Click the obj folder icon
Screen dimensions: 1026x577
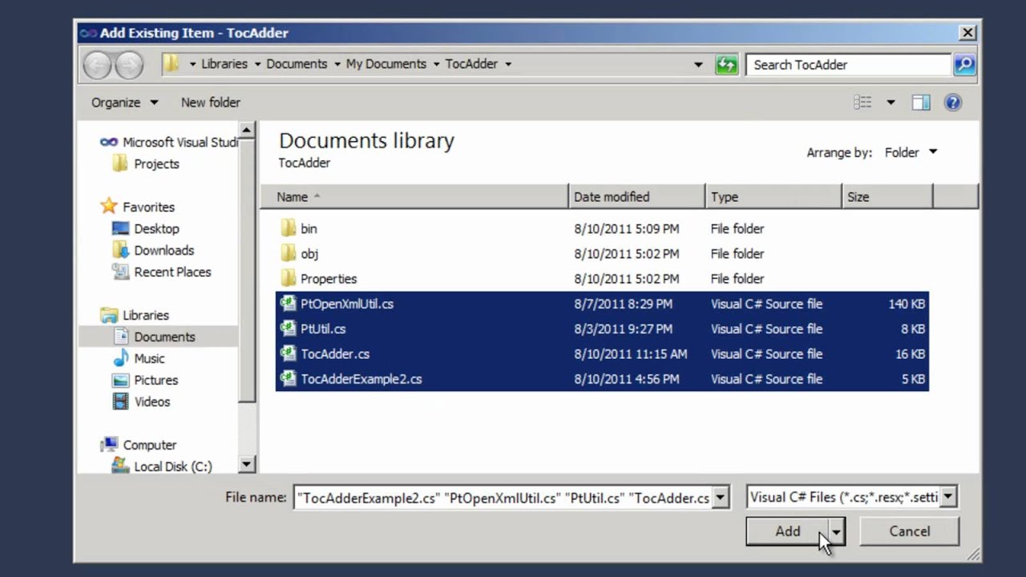pyautogui.click(x=289, y=253)
